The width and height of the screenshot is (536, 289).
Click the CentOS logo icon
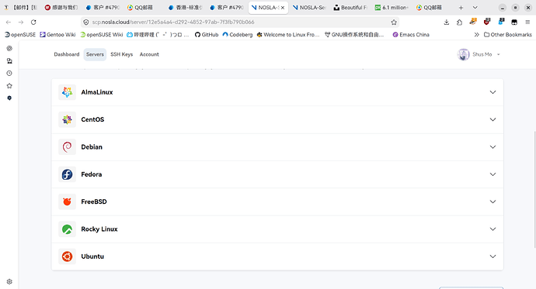point(67,119)
